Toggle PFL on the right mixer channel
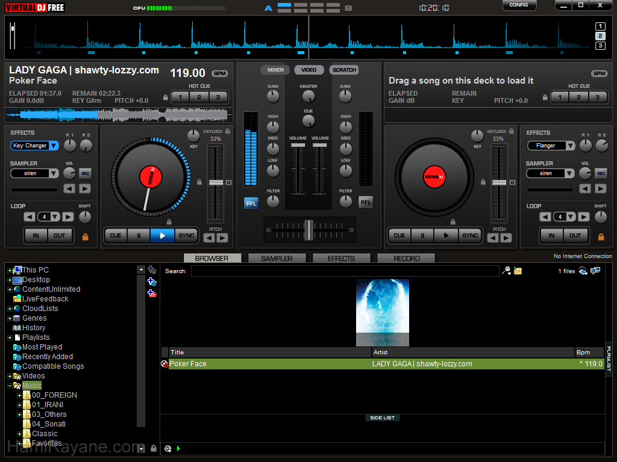Viewport: 617px width, 462px height. (x=366, y=203)
